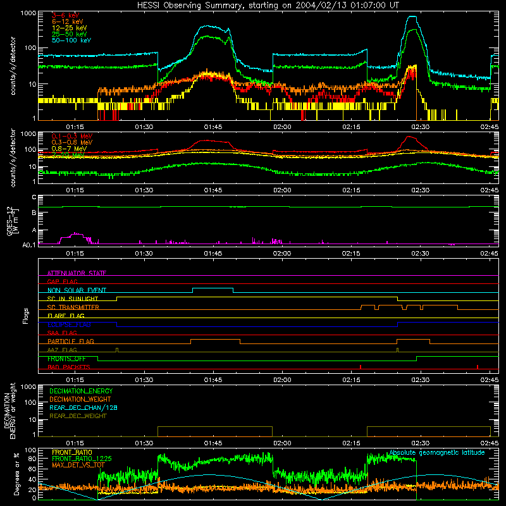Click the DECIMATION ENERGY or weight axis label
506x506 pixels.
click(9, 410)
